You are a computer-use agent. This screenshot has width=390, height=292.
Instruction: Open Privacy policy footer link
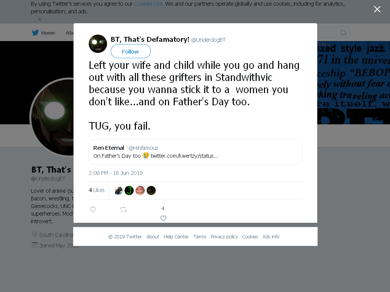pyautogui.click(x=224, y=236)
